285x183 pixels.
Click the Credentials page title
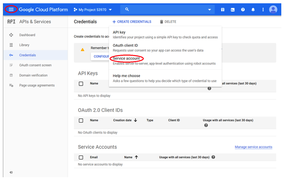click(85, 22)
